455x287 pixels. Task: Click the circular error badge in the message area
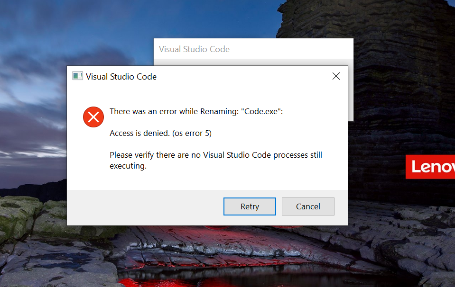(x=93, y=117)
